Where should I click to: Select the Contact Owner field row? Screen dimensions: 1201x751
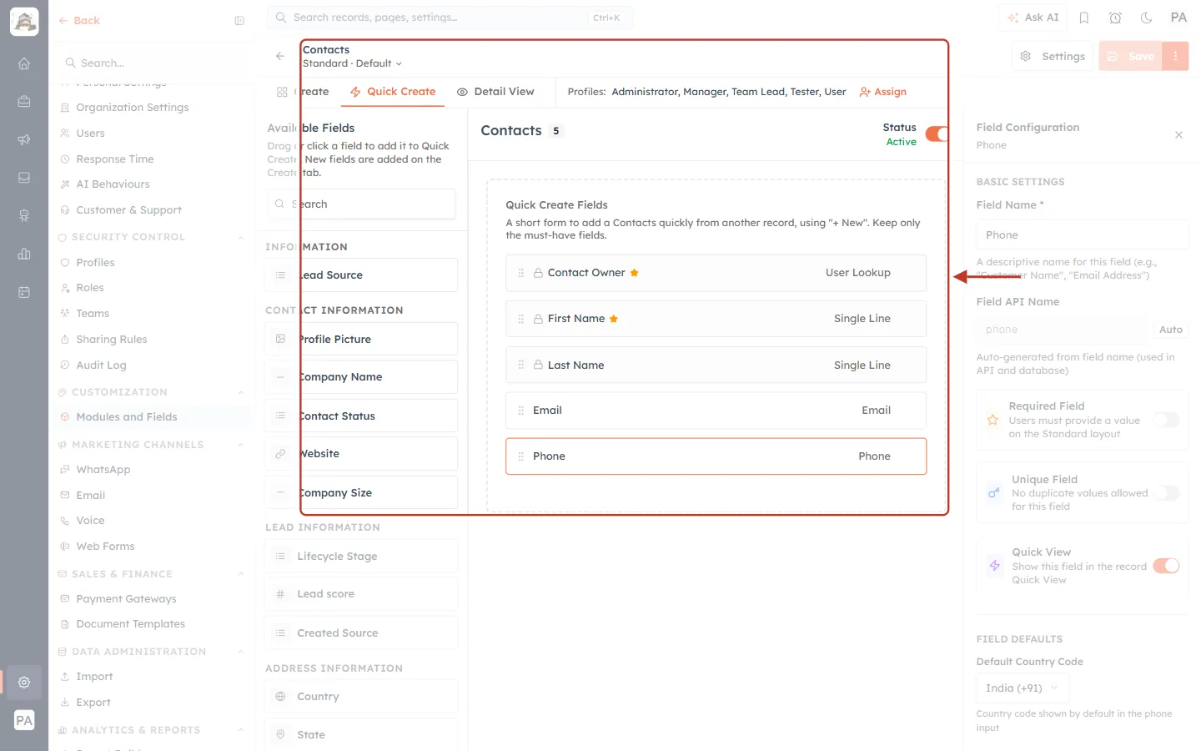[x=716, y=273]
